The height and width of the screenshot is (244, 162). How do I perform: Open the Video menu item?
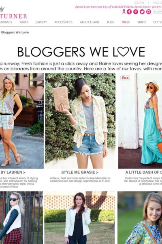[141, 22]
